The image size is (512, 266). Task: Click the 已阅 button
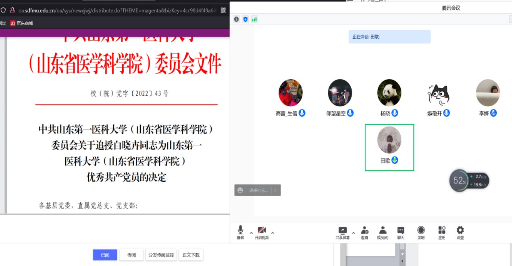click(105, 255)
